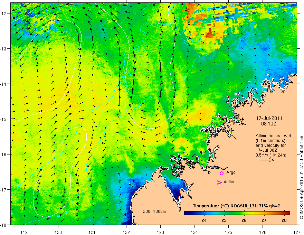Click the longitude axis label '121'
This screenshot has width=304, height=235.
pyautogui.click(x=92, y=232)
